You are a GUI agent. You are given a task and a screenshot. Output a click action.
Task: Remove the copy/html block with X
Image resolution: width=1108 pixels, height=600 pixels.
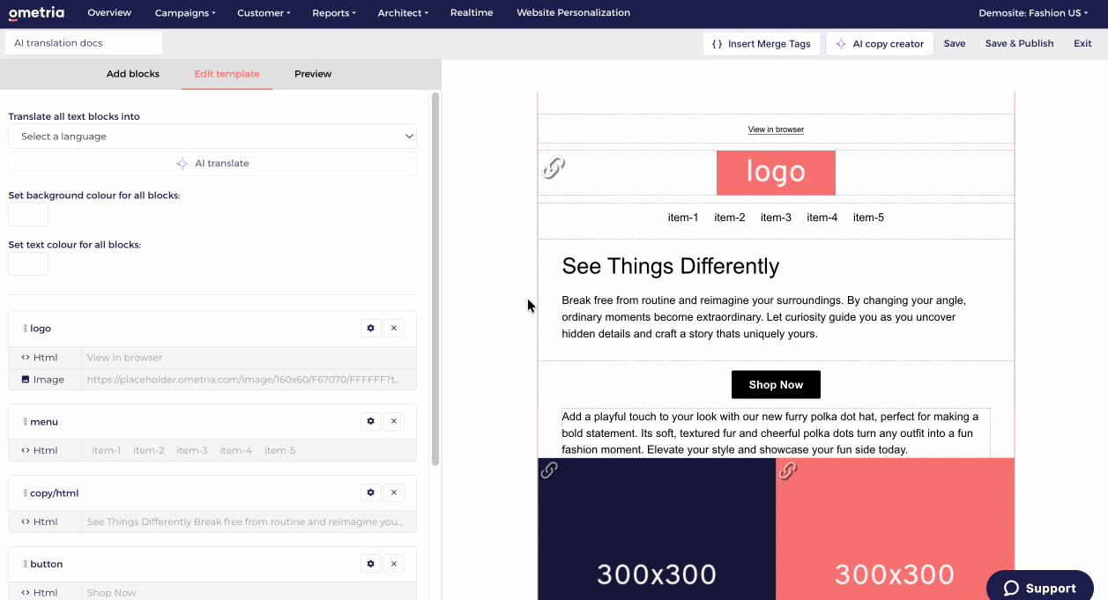394,493
